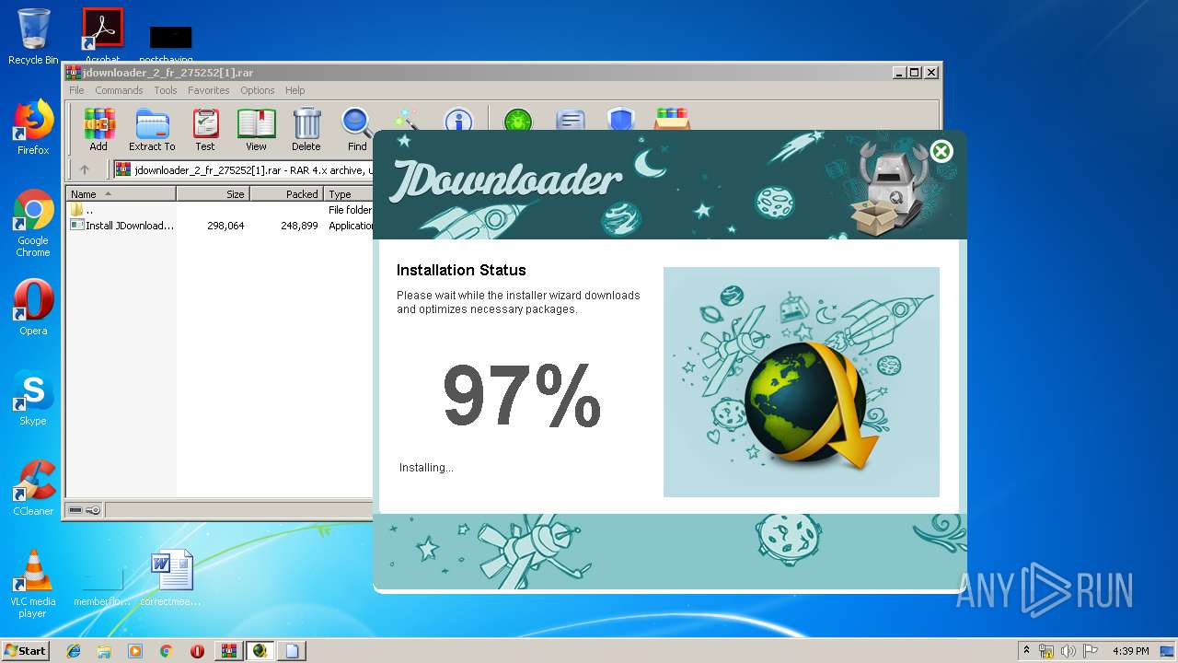
Task: Click the archive path address field
Action: [x=244, y=169]
